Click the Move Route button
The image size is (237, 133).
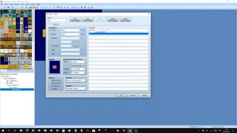(x=77, y=65)
